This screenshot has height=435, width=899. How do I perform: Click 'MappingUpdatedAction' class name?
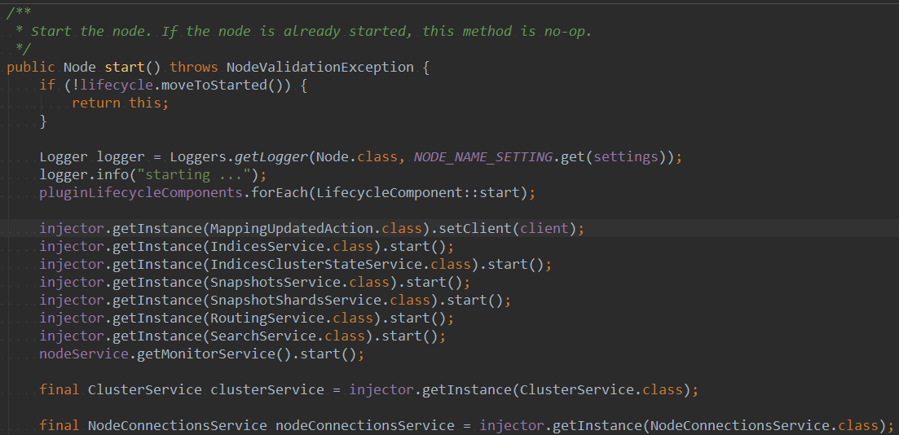pyautogui.click(x=292, y=229)
